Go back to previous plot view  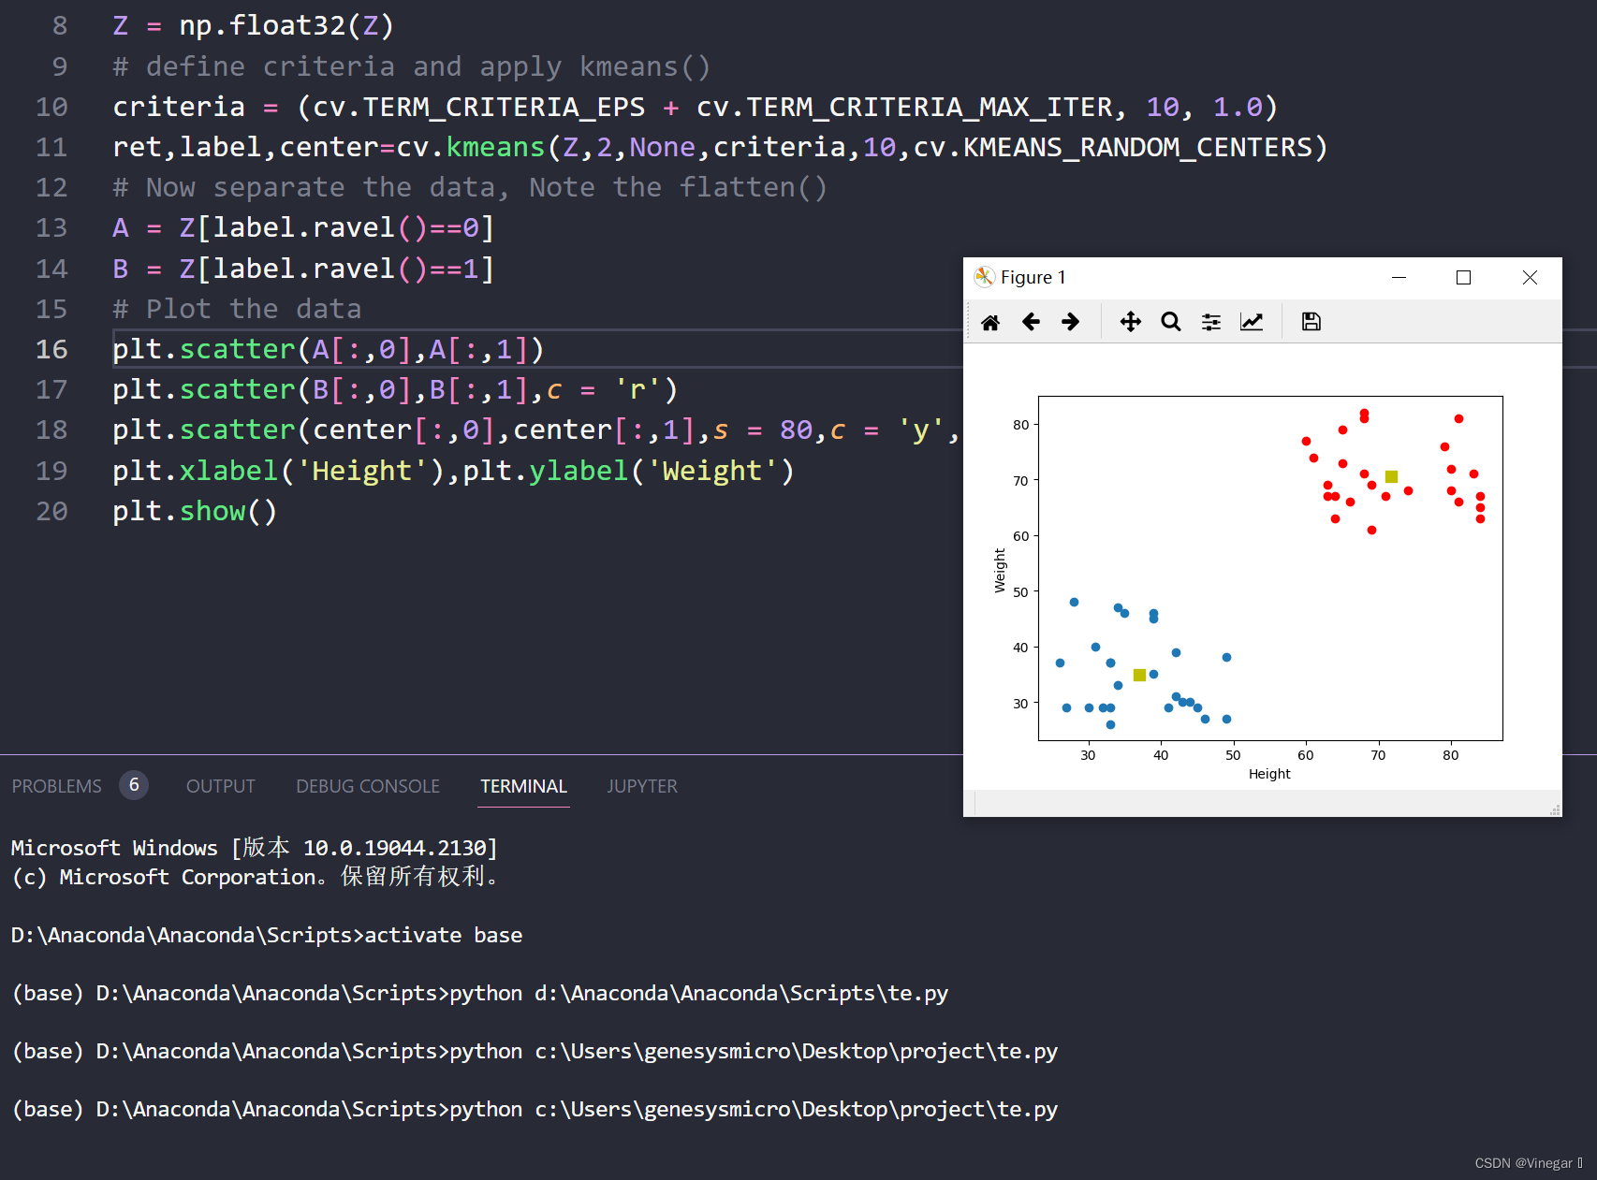[x=1031, y=322]
